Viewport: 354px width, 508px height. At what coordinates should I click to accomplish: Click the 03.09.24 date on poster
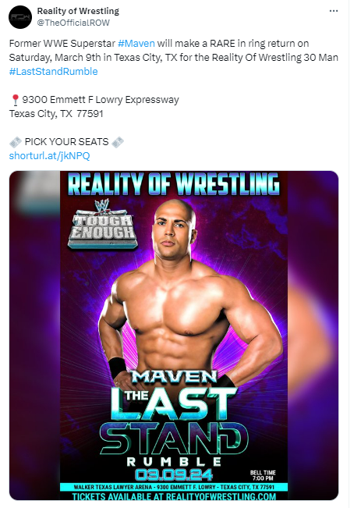click(174, 474)
